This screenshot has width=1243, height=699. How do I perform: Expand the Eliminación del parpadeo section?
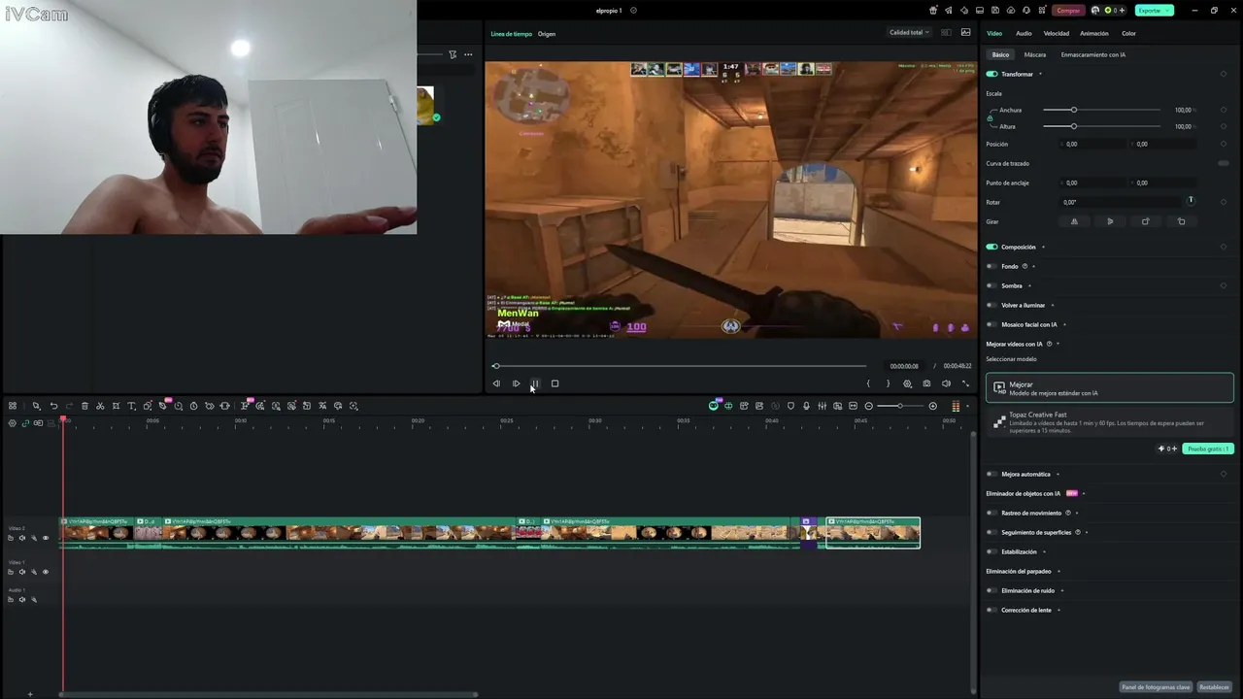pos(1058,571)
